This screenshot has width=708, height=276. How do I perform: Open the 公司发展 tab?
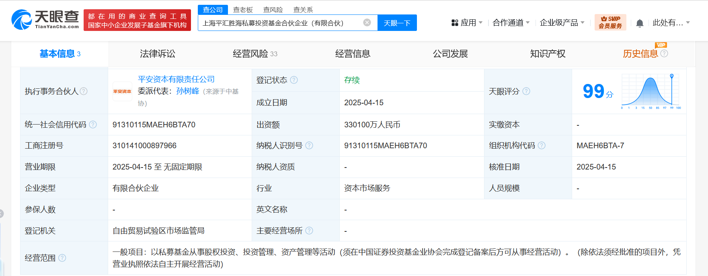(450, 53)
